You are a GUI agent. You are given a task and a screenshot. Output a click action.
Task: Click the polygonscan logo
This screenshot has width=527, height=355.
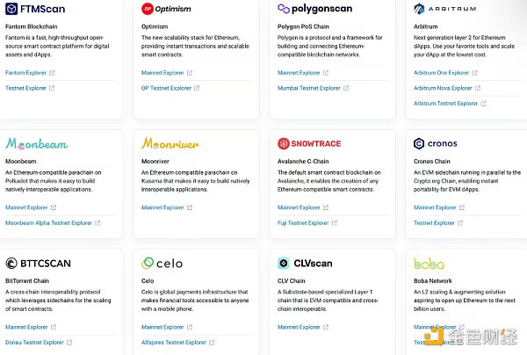pos(315,9)
